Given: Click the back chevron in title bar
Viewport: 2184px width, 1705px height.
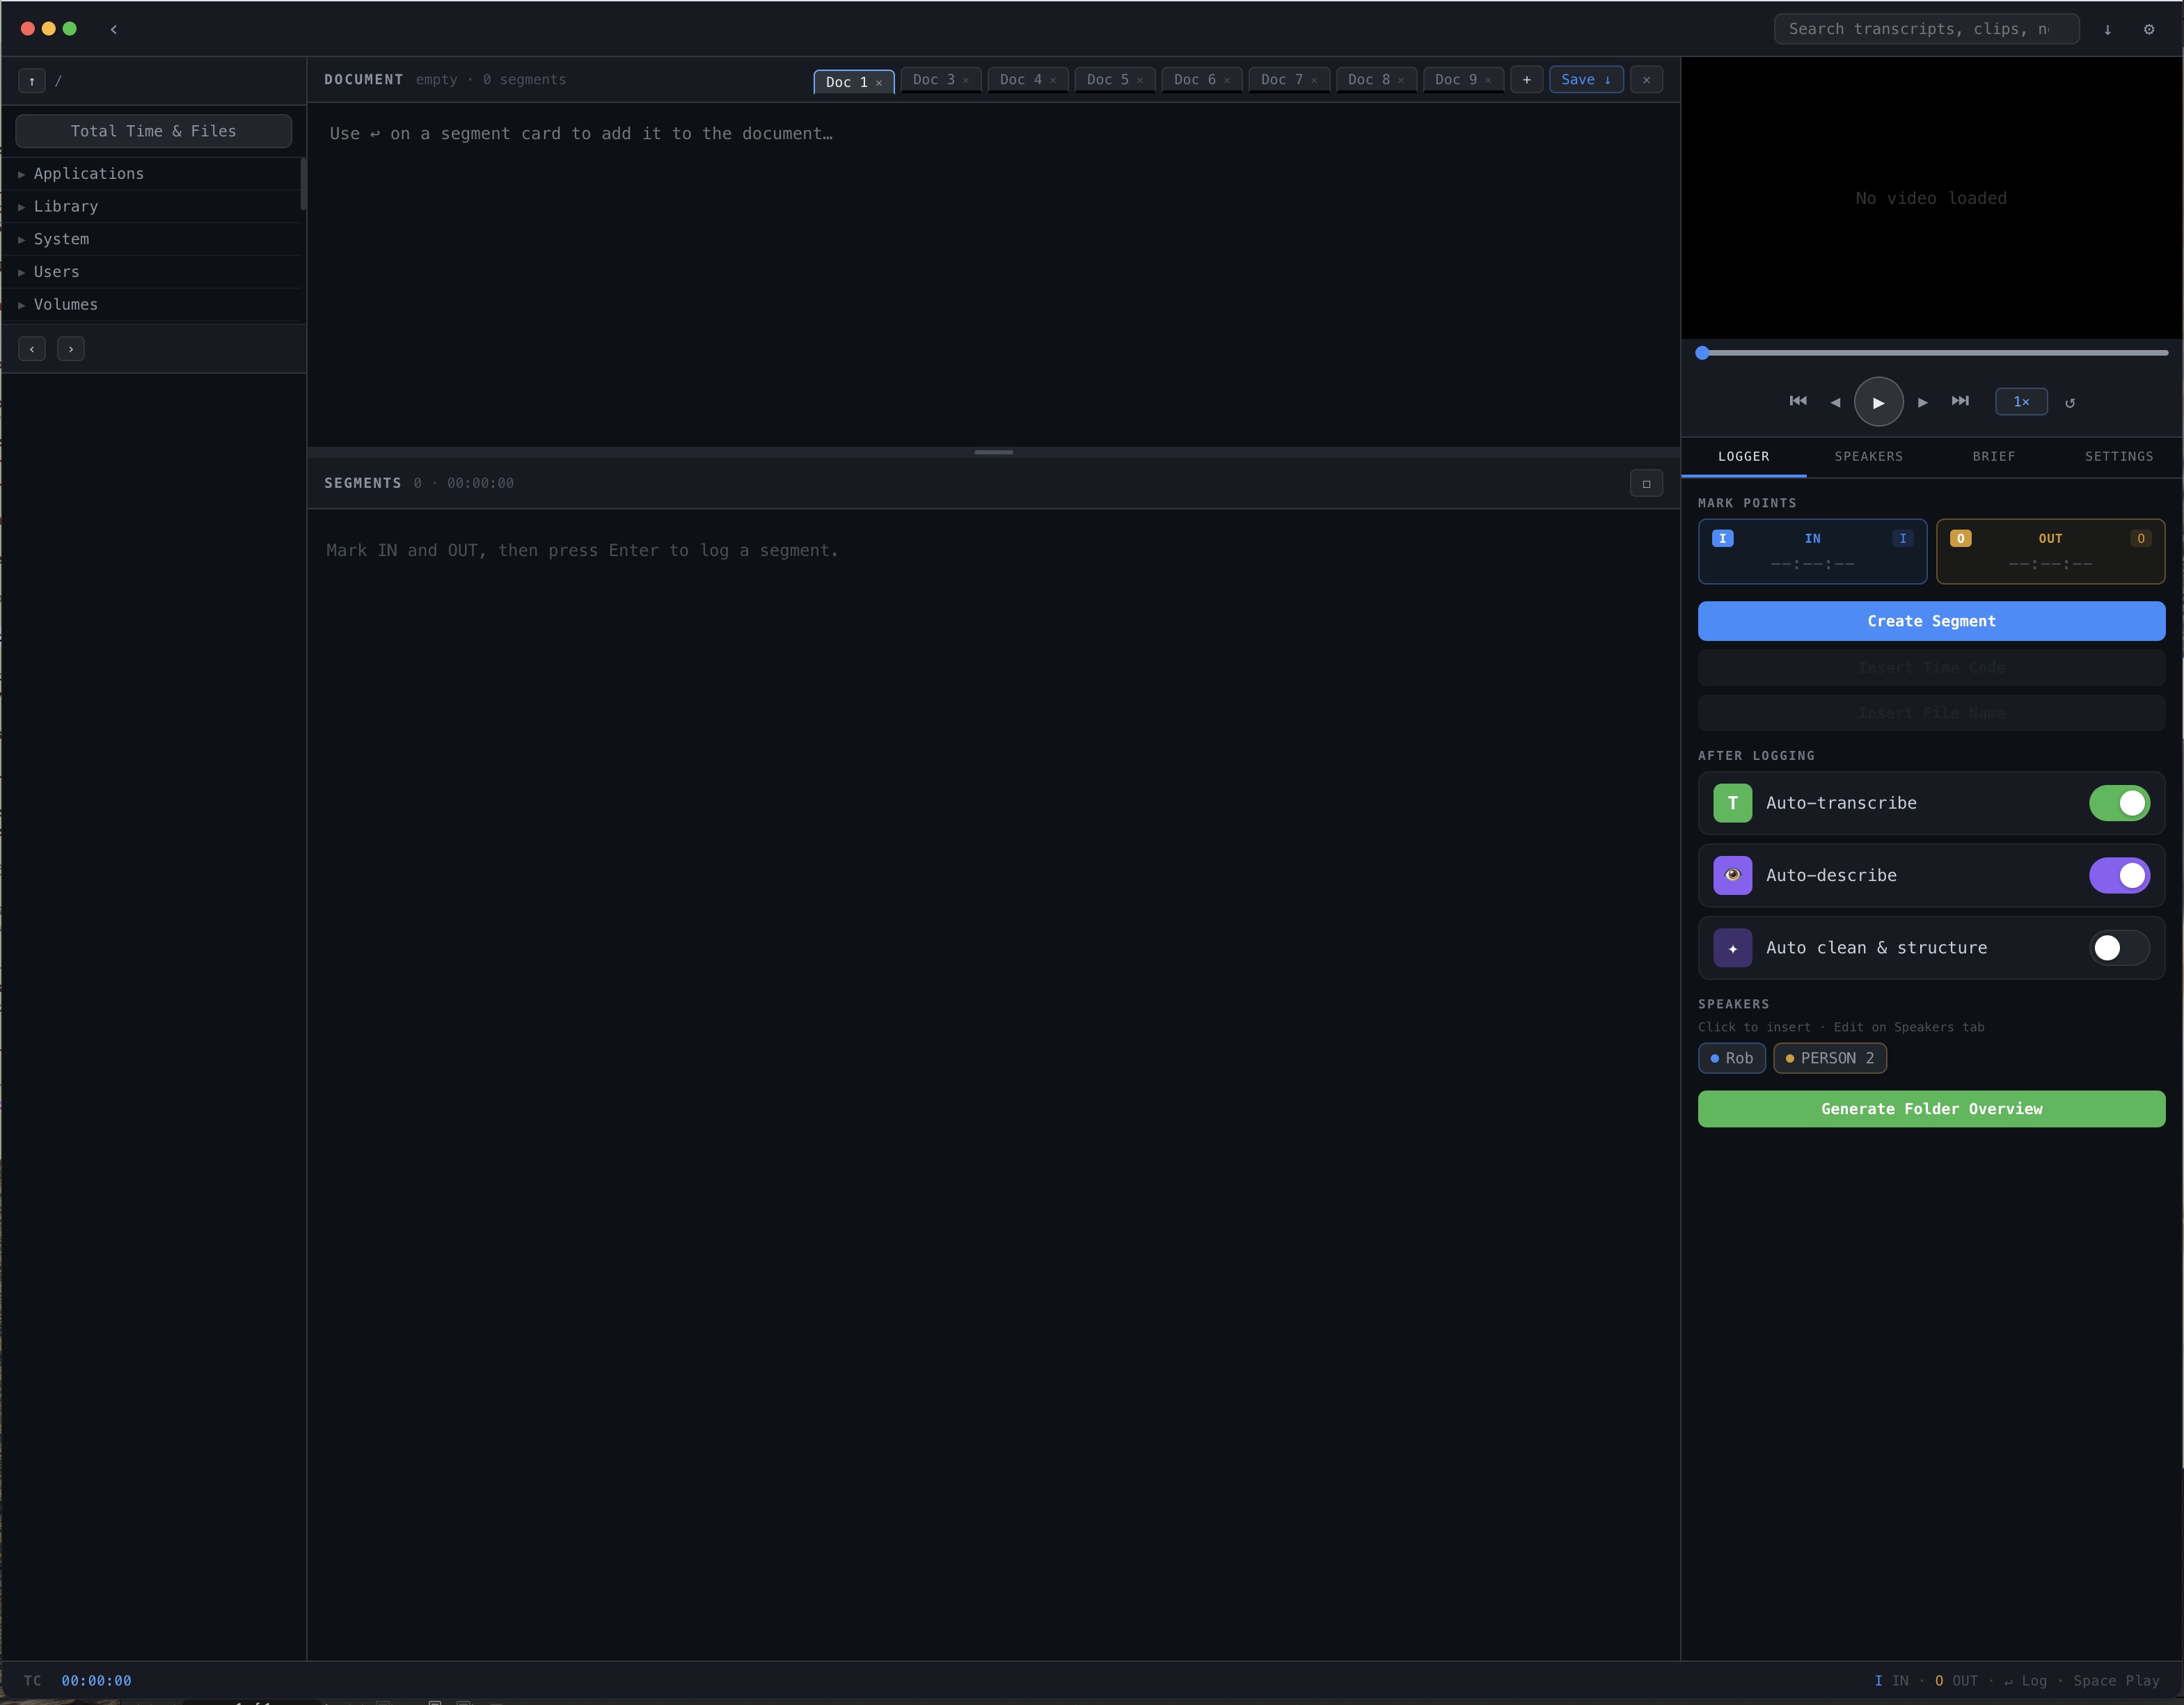Looking at the screenshot, I should click(114, 29).
